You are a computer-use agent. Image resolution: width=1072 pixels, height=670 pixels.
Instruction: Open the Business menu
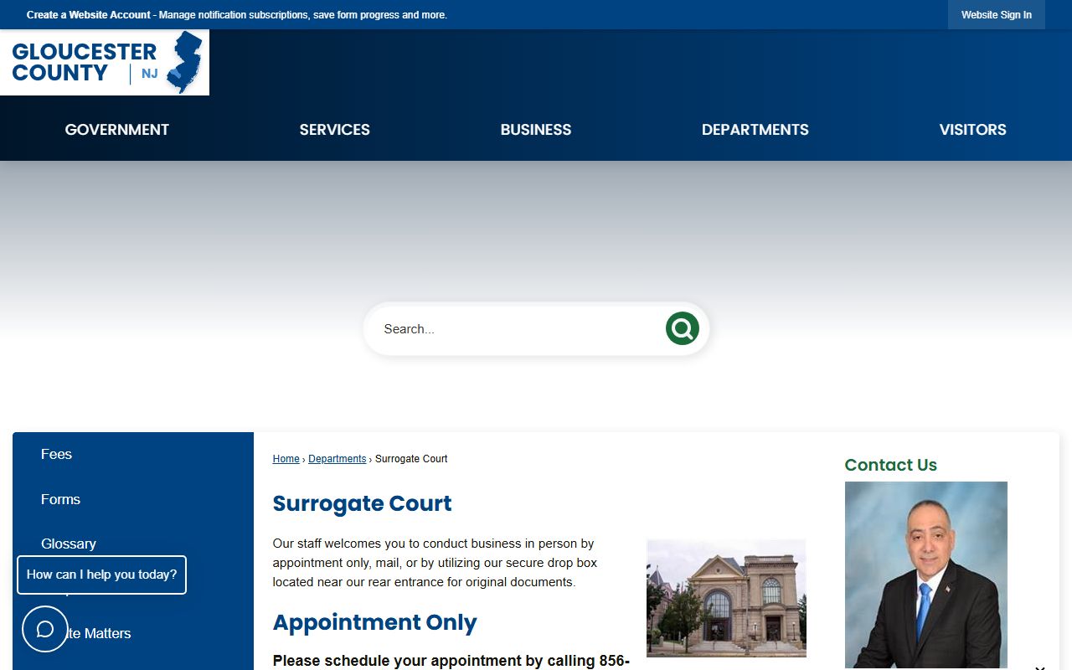(x=536, y=130)
